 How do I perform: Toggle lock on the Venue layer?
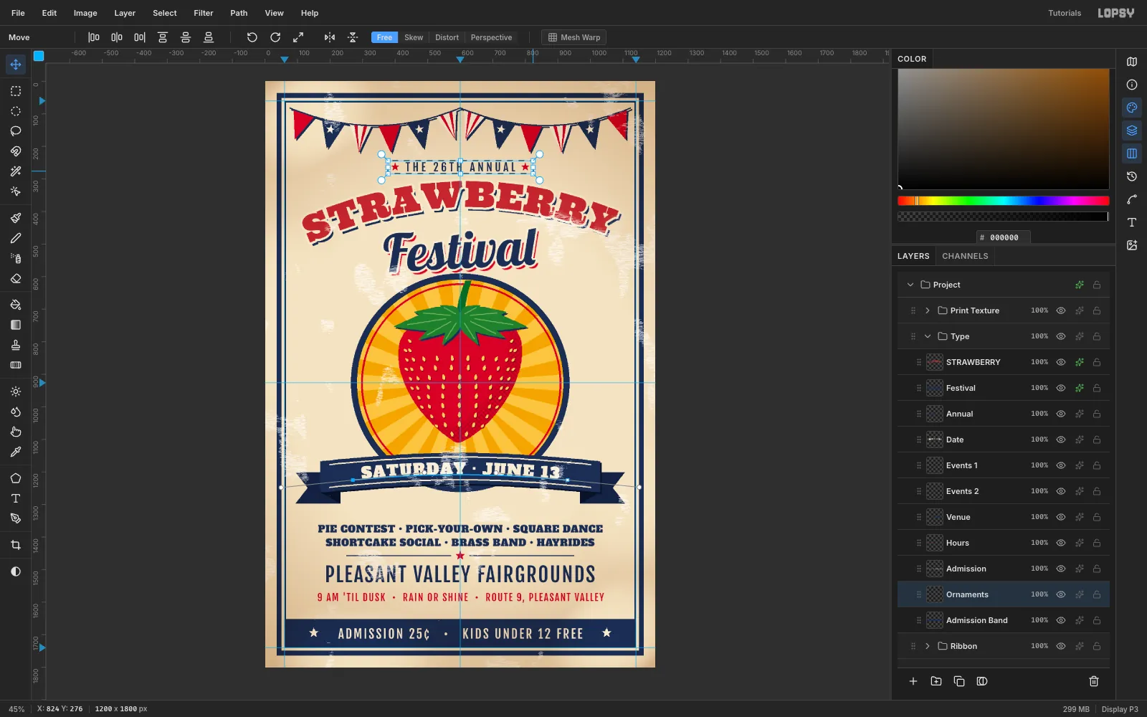(x=1097, y=517)
